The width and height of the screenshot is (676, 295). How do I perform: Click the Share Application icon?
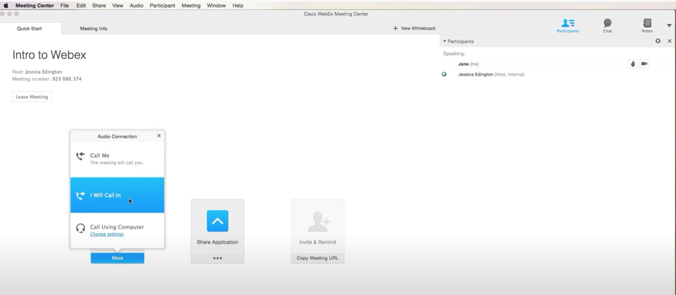(218, 221)
